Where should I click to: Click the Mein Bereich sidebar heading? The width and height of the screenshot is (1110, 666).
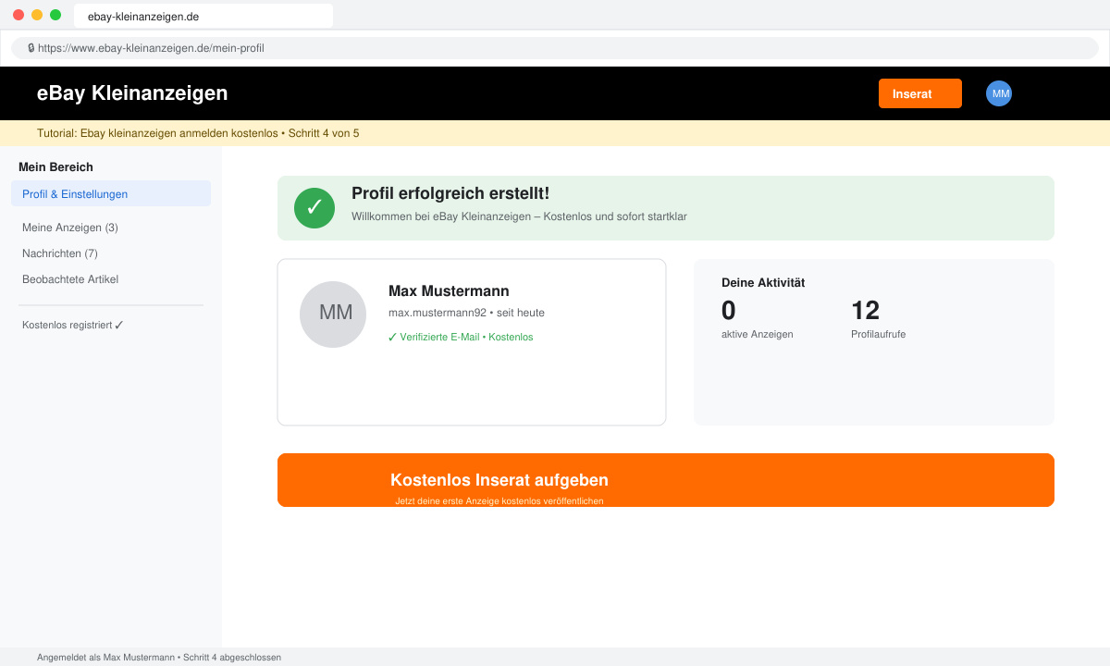55,166
